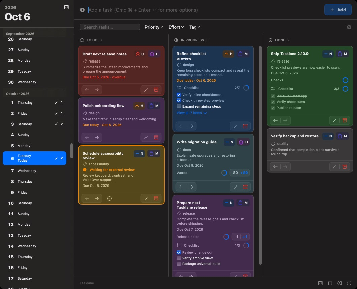Expand View all 7 items checklist
The image size is (357, 289).
coord(192,113)
